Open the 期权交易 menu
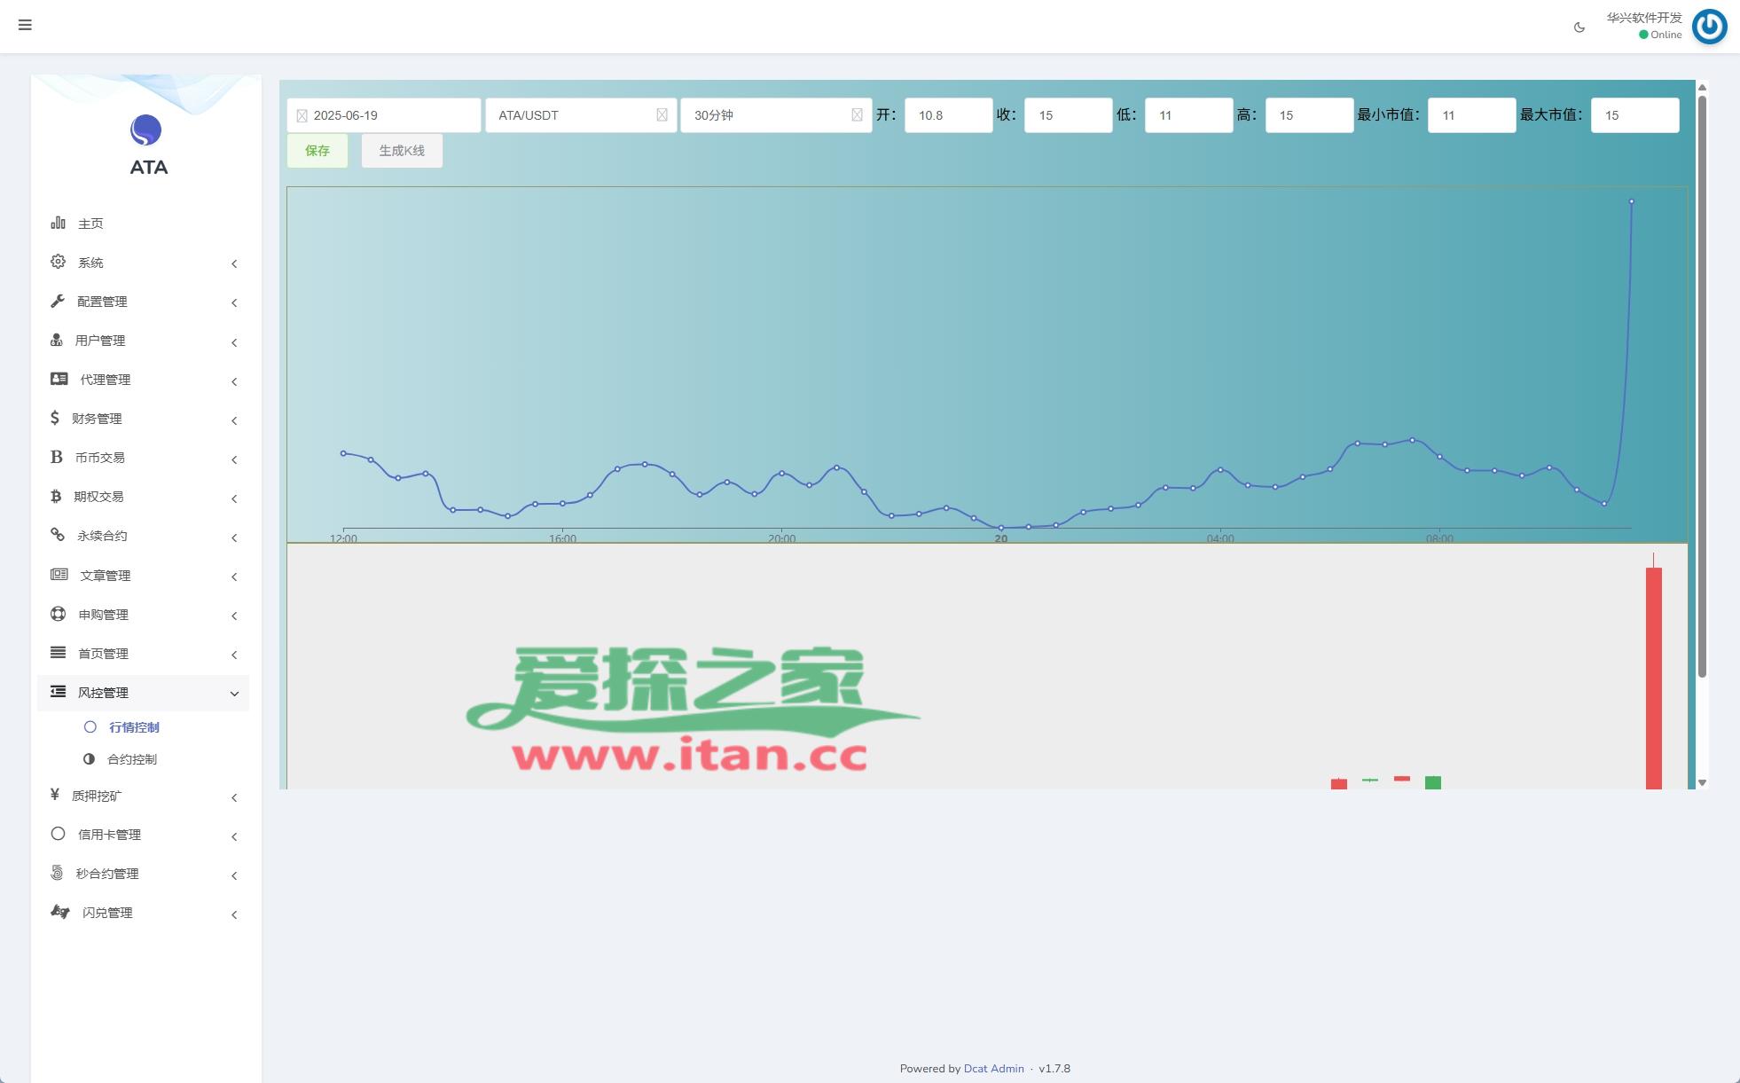Image resolution: width=1740 pixels, height=1083 pixels. click(143, 497)
